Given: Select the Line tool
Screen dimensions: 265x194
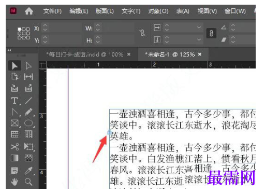Looking at the screenshot, I should (x=28, y=101).
